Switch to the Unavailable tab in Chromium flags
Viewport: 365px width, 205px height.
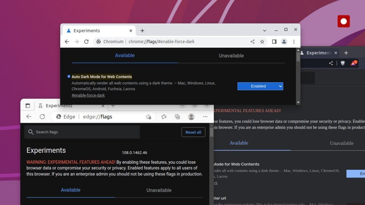point(231,56)
